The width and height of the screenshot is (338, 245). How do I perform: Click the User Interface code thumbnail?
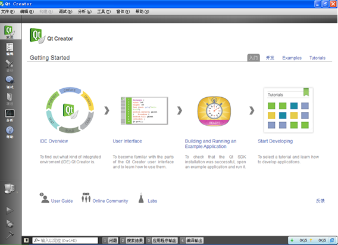pyautogui.click(x=145, y=111)
